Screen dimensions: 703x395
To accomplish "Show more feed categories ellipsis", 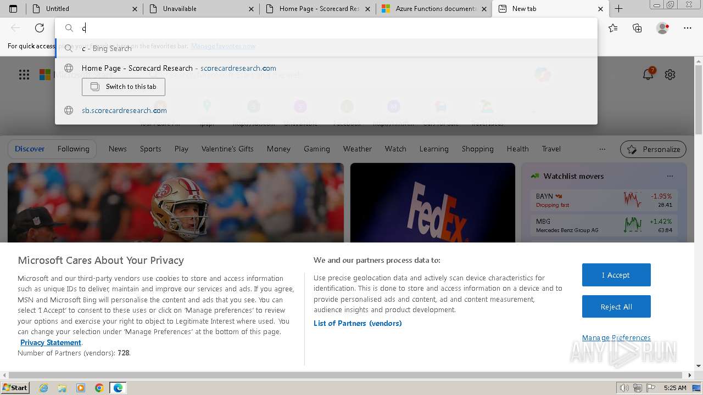I will pyautogui.click(x=602, y=149).
